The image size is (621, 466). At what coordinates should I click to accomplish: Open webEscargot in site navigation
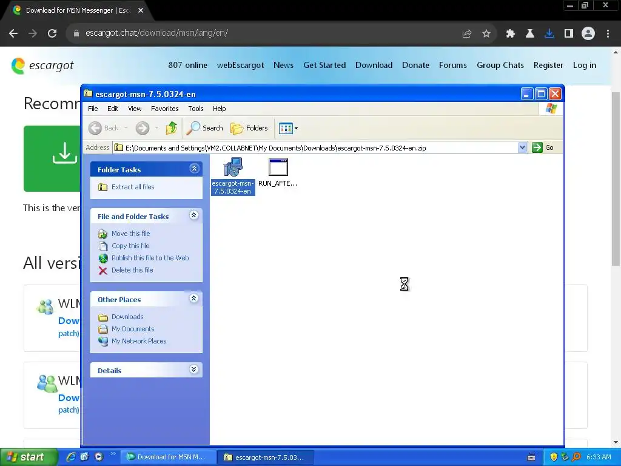point(240,65)
